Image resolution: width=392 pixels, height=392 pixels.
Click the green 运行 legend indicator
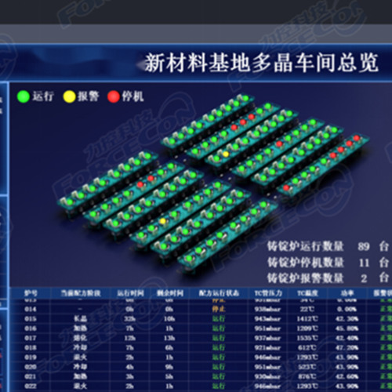[x=24, y=96]
